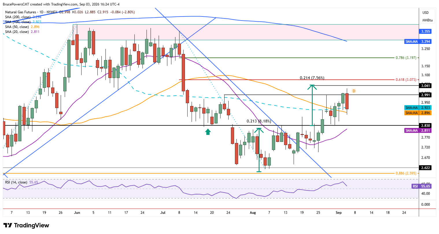This screenshot has width=439, height=234.
Task: Click the Jul label on time axis
Action: 163,213
